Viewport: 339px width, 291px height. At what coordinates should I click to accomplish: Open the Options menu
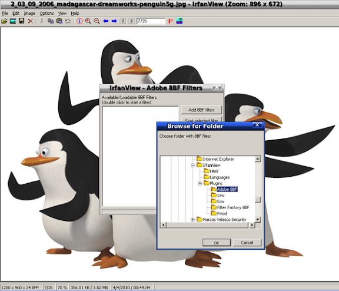[x=46, y=14]
